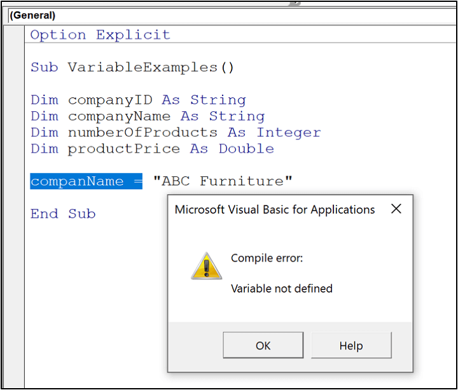This screenshot has width=458, height=390.
Task: Click the Dim companyID As String line
Action: [x=139, y=100]
